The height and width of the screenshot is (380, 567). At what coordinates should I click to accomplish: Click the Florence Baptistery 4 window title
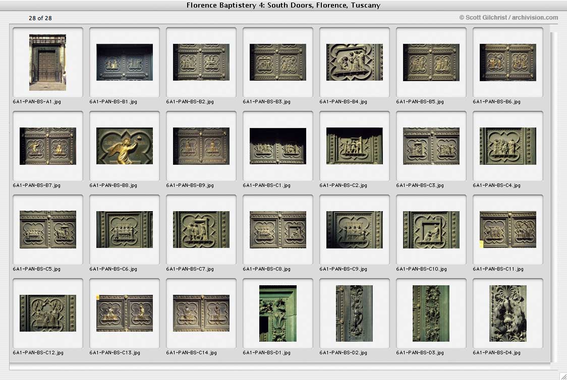[x=283, y=5]
